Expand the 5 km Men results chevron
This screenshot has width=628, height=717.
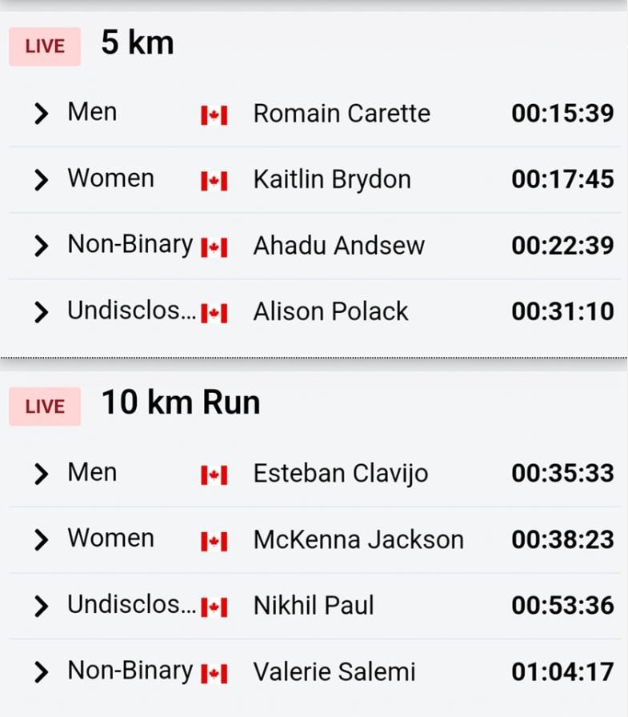click(41, 114)
